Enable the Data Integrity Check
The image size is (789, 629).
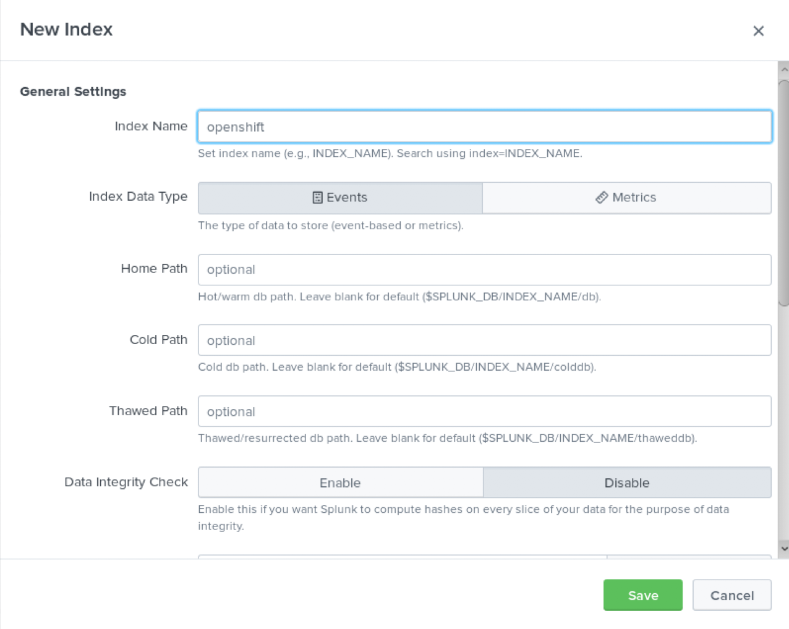340,483
